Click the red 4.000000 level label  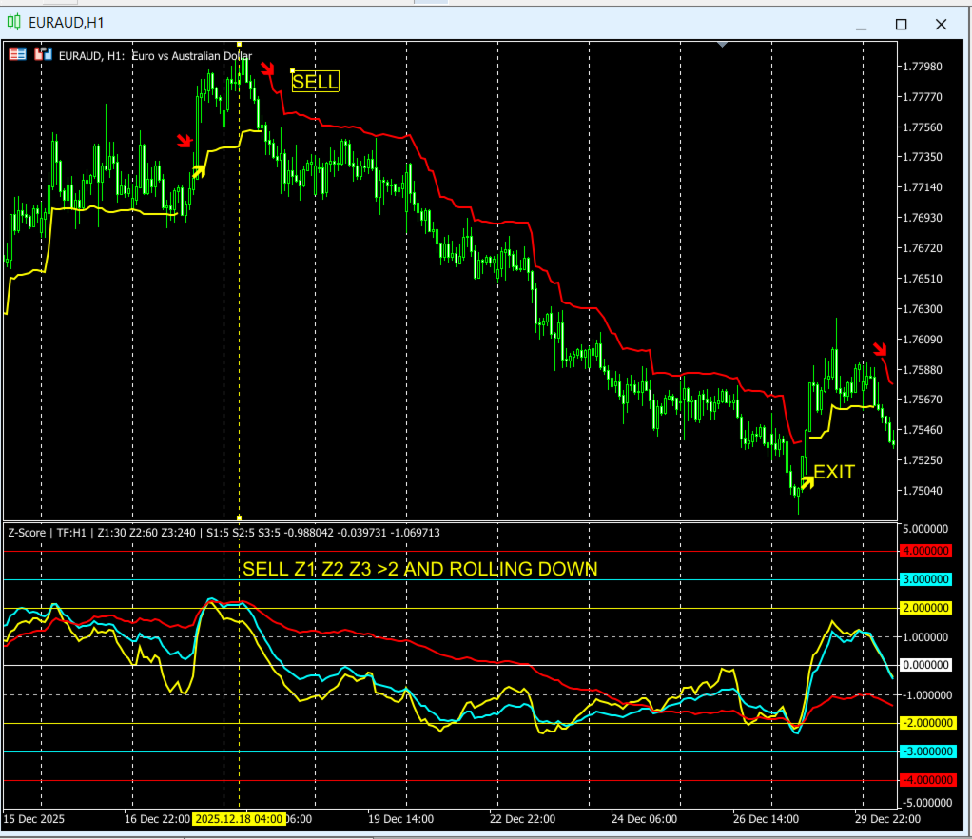(x=925, y=552)
